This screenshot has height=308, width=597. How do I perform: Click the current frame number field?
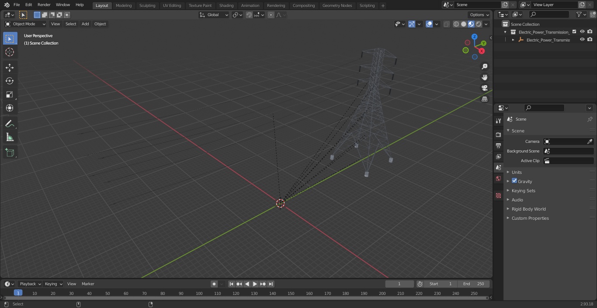point(399,284)
